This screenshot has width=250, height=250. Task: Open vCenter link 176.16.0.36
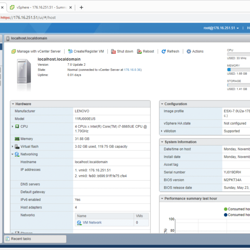(x=132, y=70)
